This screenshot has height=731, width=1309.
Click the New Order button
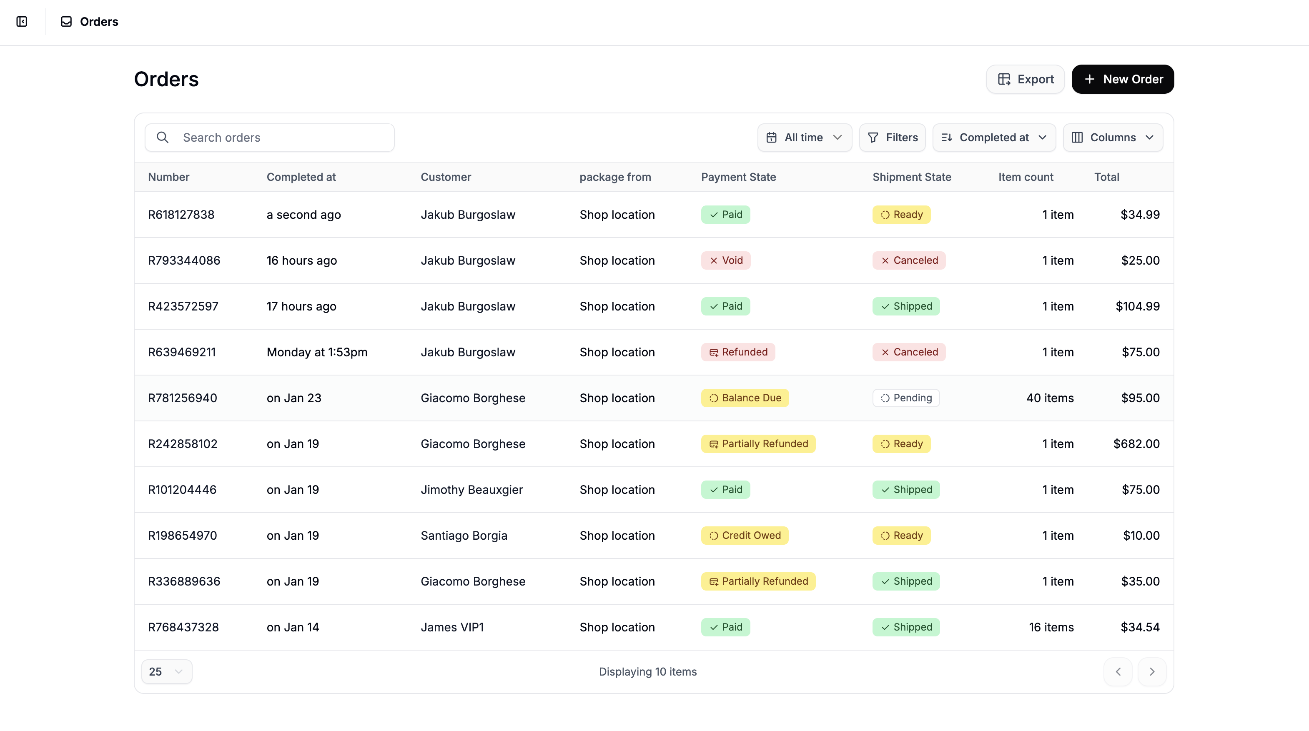point(1123,79)
